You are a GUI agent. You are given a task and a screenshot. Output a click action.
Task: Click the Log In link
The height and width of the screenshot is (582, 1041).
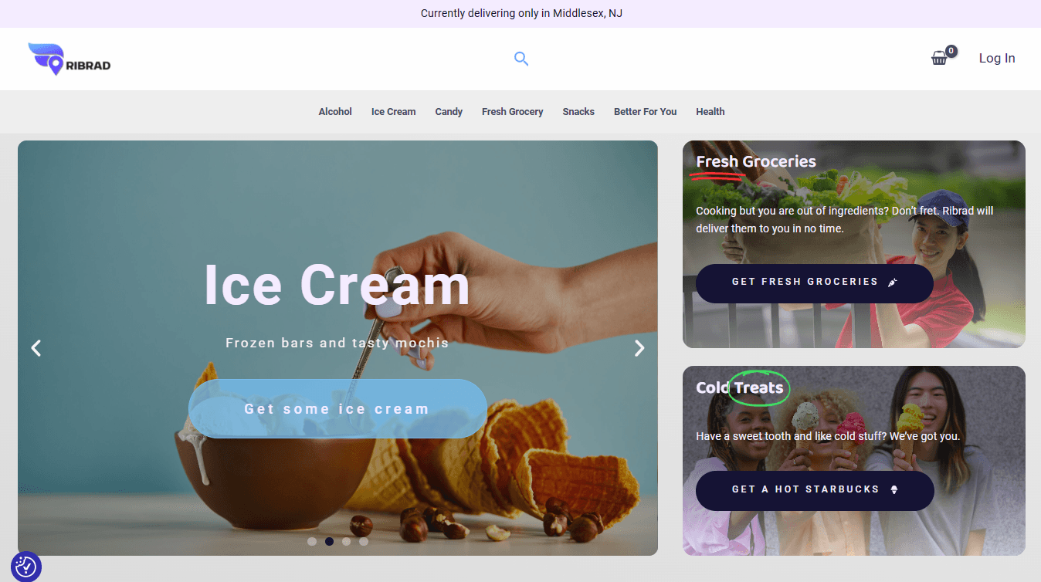(x=997, y=59)
